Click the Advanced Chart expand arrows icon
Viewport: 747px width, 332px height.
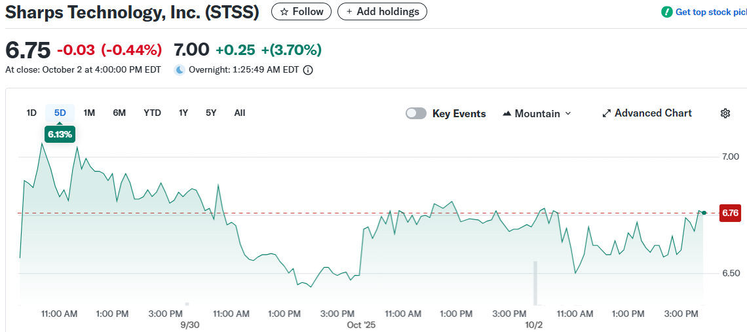pos(606,113)
